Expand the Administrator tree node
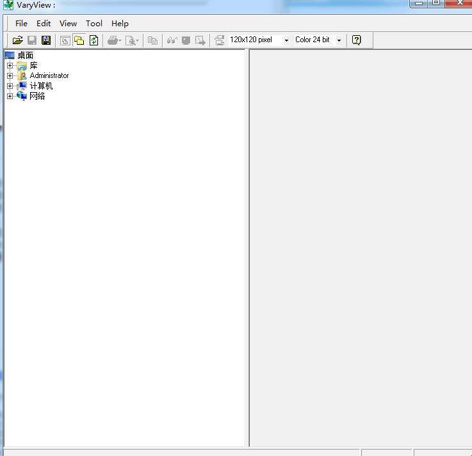 click(x=10, y=75)
